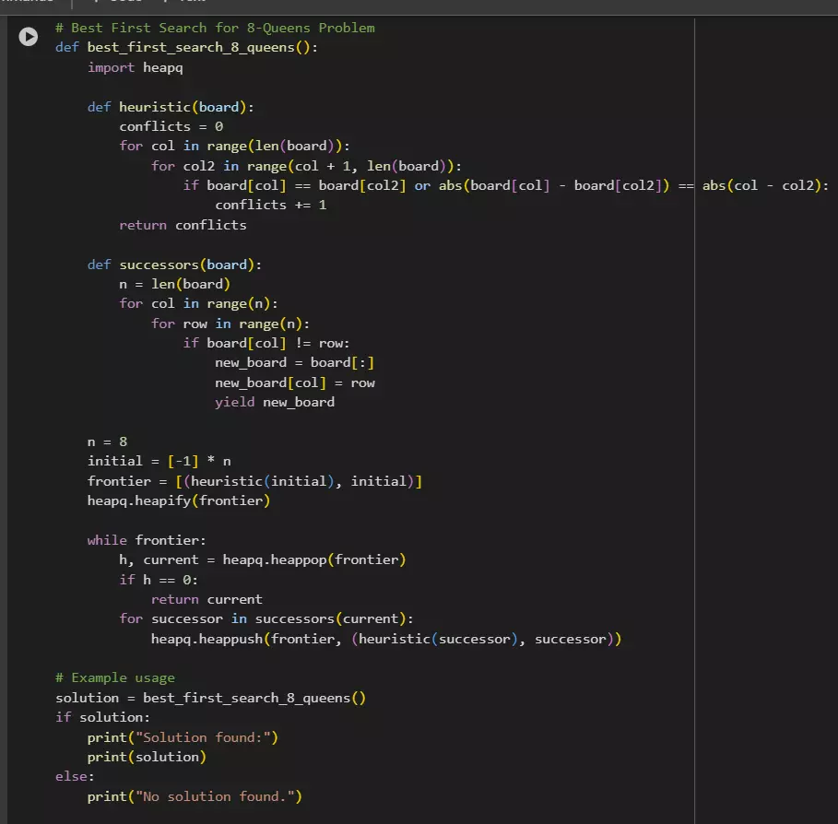This screenshot has height=824, width=838.
Task: Click 'for successor in successors(current):' line
Action: pos(266,618)
